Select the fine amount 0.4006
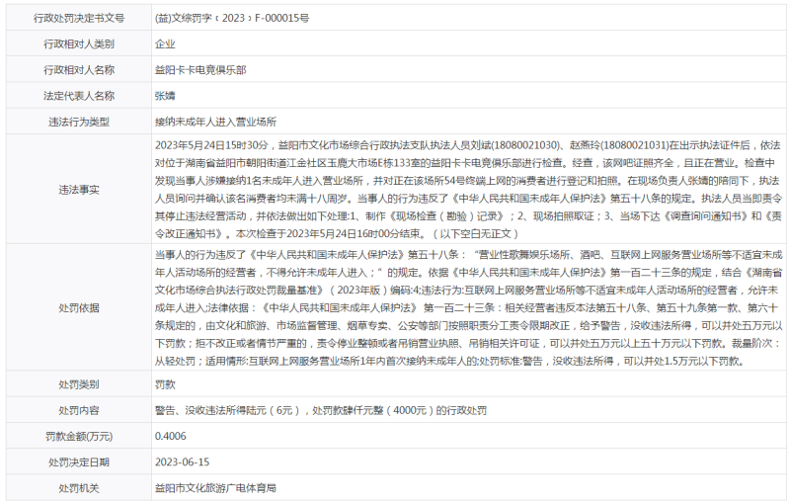 [172, 435]
